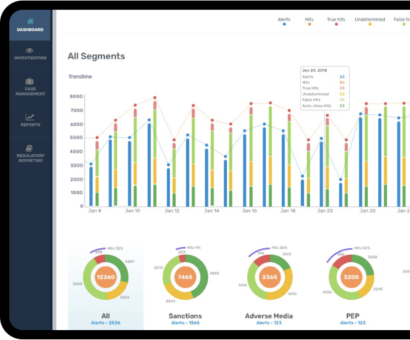Click the Jan 10 axis label
This screenshot has width=410, height=340.
[132, 211]
